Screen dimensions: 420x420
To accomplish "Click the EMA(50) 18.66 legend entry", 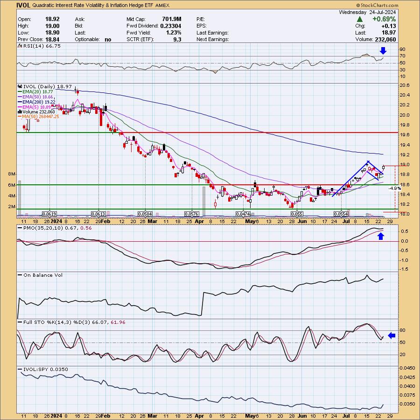I will click(35, 97).
